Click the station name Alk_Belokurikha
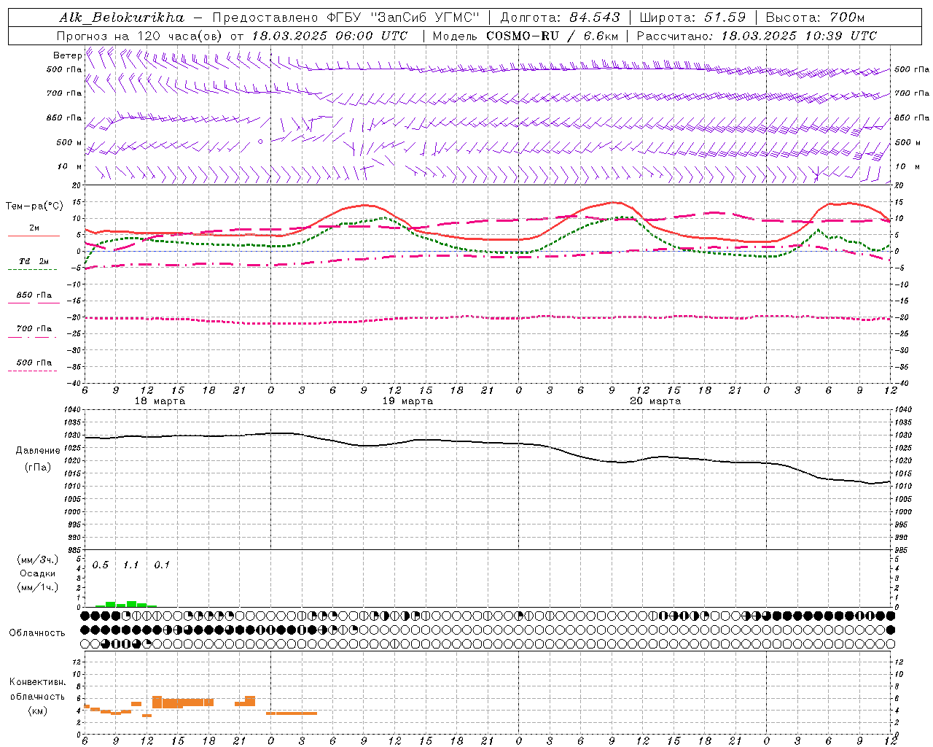Screen dimensions: 933x747 pyautogui.click(x=122, y=18)
